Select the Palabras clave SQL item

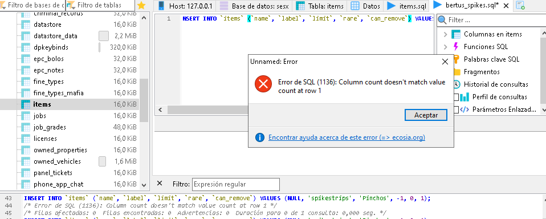click(491, 59)
